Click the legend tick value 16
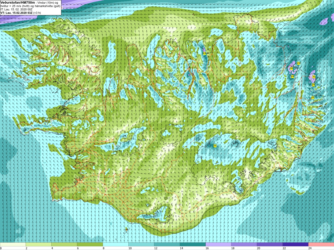This screenshot has height=250, width=334. [207, 248]
